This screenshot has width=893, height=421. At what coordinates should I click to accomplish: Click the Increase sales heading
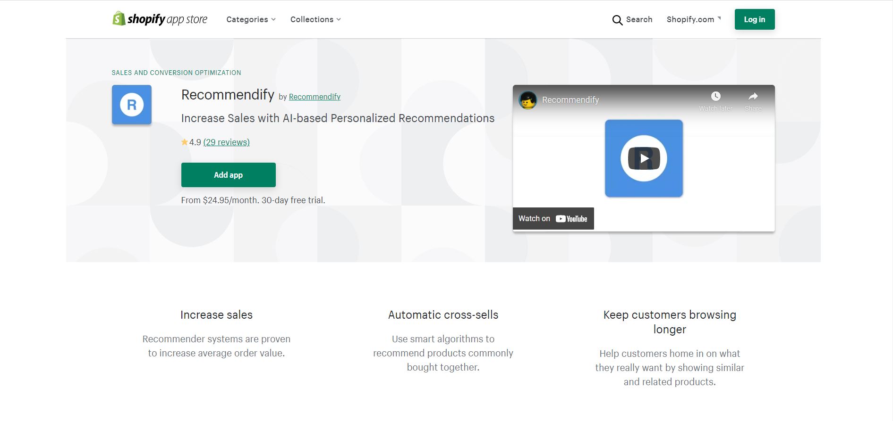pos(217,315)
